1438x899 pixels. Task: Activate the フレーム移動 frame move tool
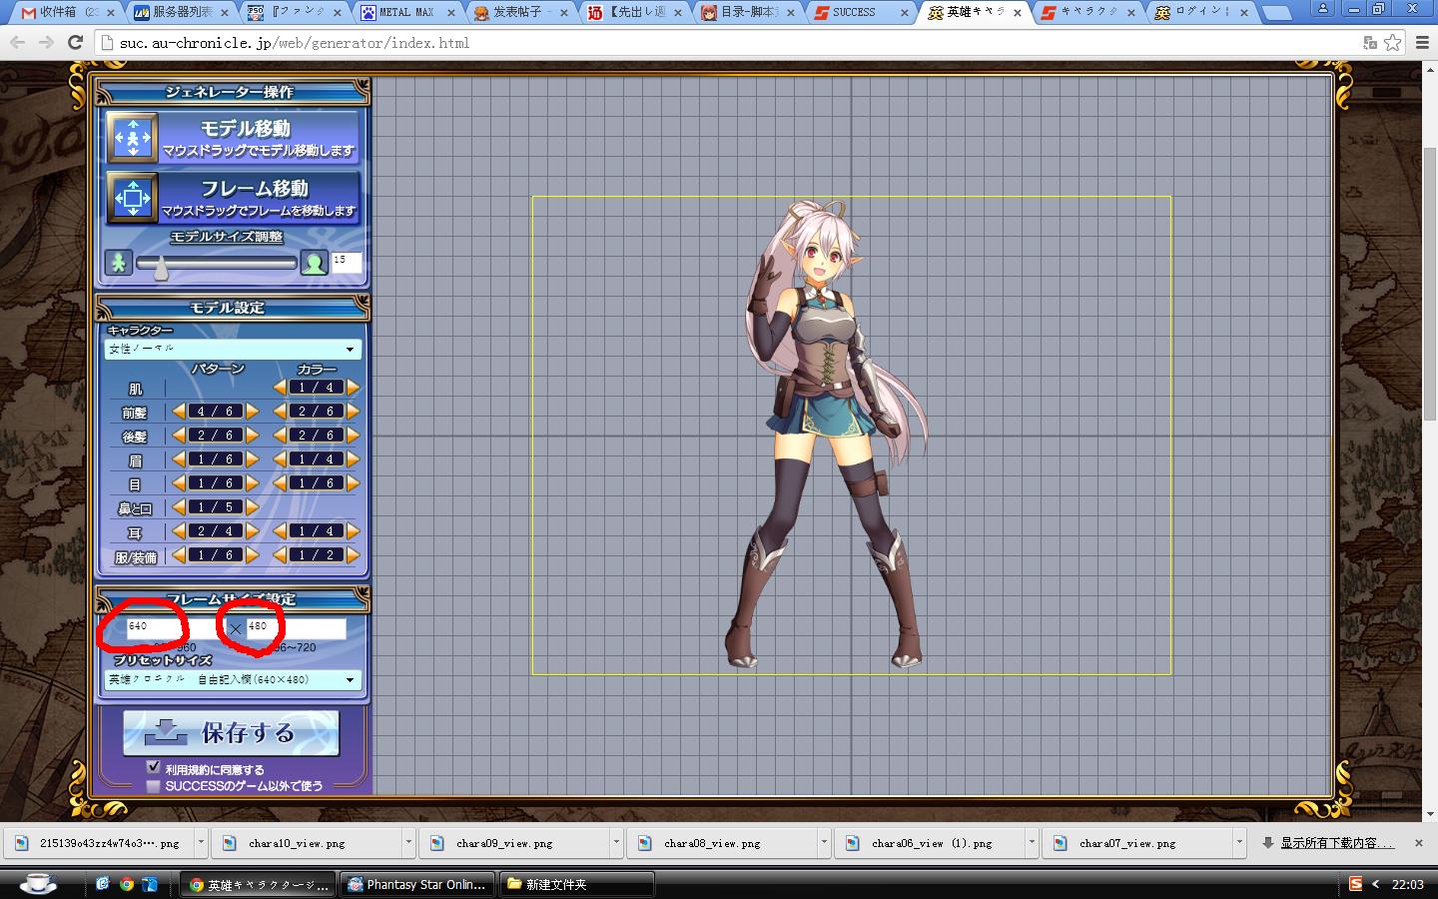point(233,197)
